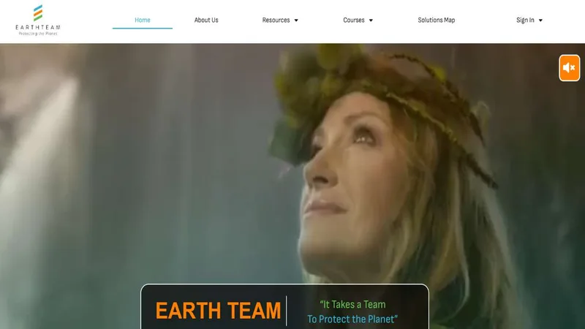The height and width of the screenshot is (329, 585).
Task: Click "Protecting the Planet" tagline under logo
Action: coord(38,34)
